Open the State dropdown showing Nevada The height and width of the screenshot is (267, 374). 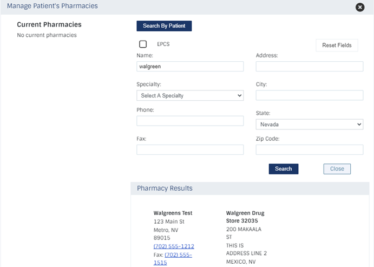(310, 125)
